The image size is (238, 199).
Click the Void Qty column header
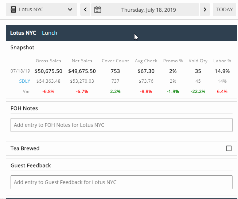click(x=198, y=61)
